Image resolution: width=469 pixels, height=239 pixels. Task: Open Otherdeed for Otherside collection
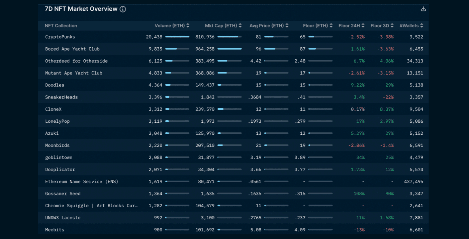[x=76, y=61]
